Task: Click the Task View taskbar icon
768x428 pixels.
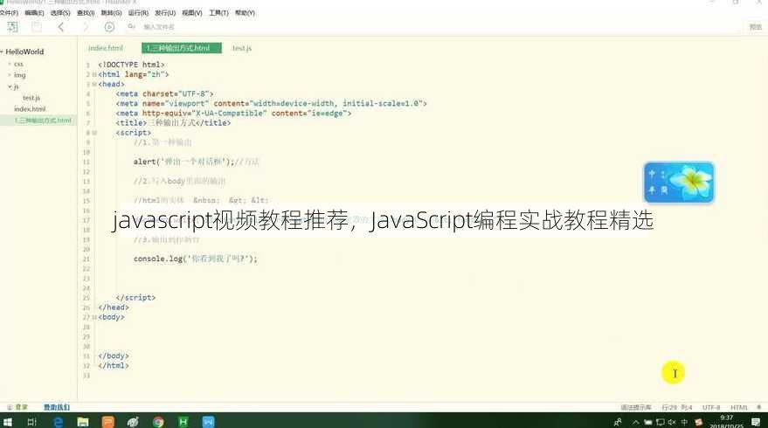Action: pos(31,422)
